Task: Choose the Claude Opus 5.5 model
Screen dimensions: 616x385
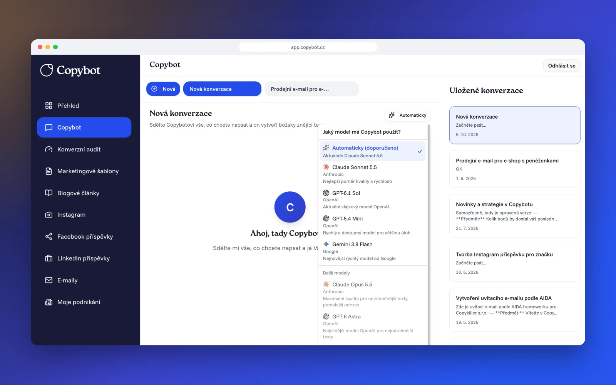Action: coord(373,295)
